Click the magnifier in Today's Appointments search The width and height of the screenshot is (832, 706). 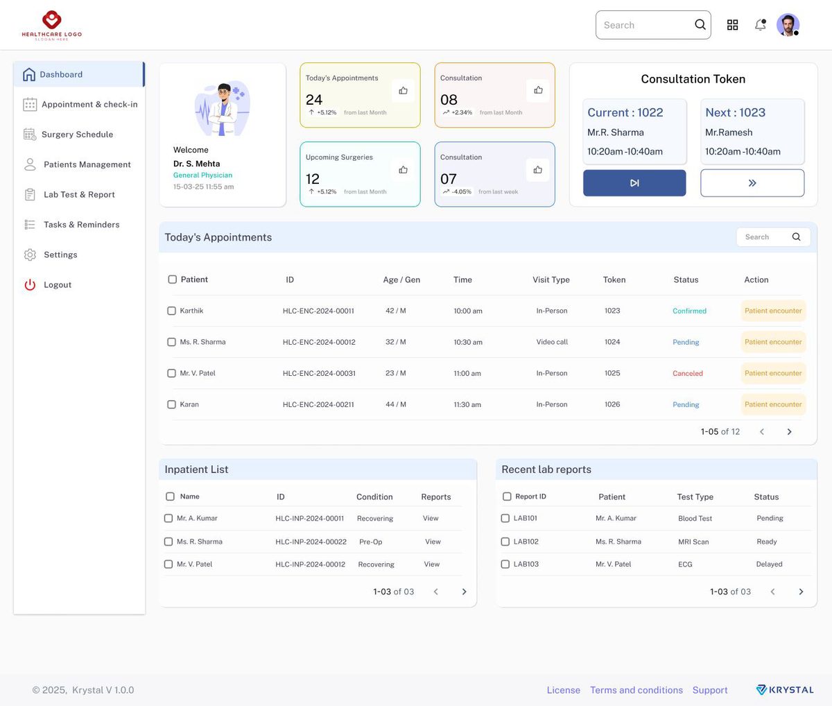[x=796, y=237]
